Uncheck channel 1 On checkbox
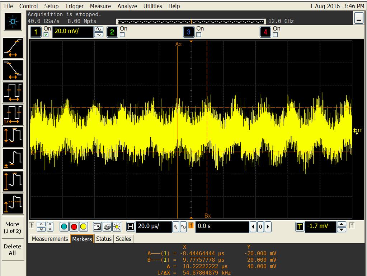Screen dimensions: 367x276 pyautogui.click(x=46, y=35)
